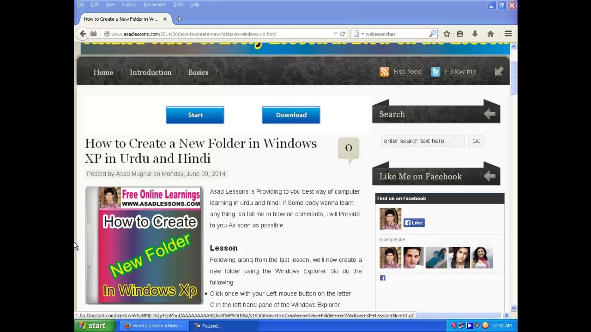The width and height of the screenshot is (591, 332).
Task: Go to the Home nav link
Action: coord(103,72)
